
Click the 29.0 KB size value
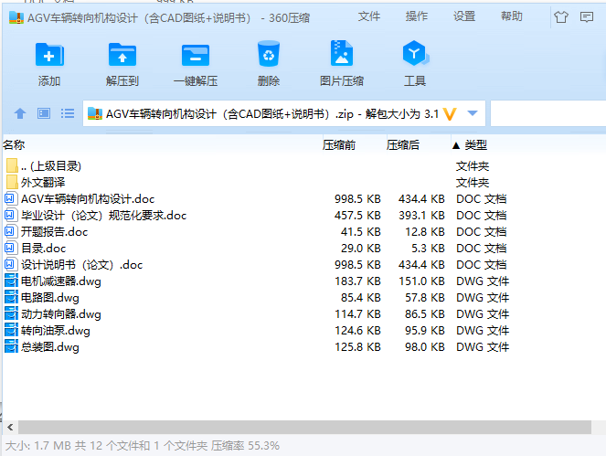coord(361,248)
